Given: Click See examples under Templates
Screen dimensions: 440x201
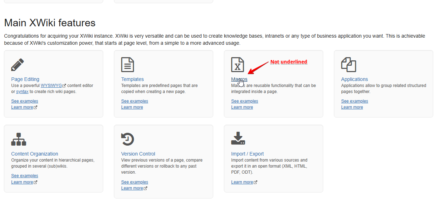Looking at the screenshot, I should [x=135, y=101].
